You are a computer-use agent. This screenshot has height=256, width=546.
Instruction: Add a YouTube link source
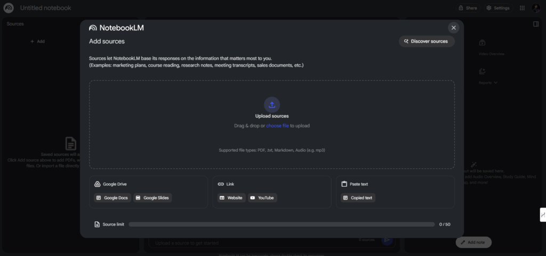click(x=262, y=197)
